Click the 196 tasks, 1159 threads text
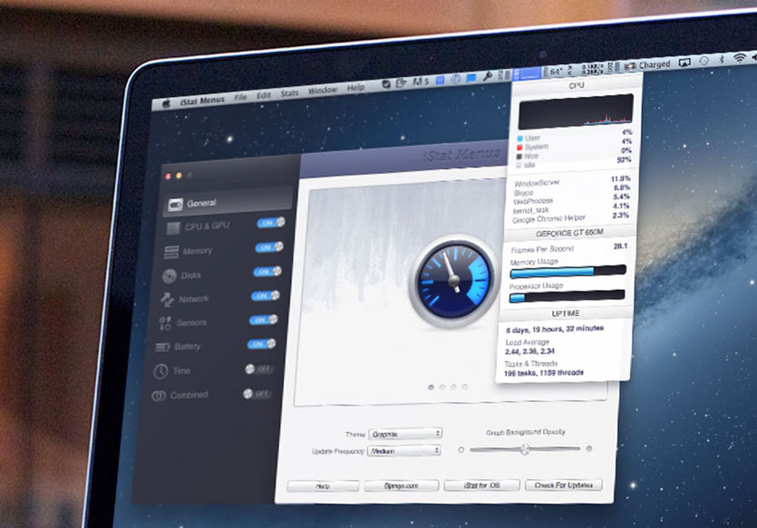757x528 pixels. click(x=544, y=373)
